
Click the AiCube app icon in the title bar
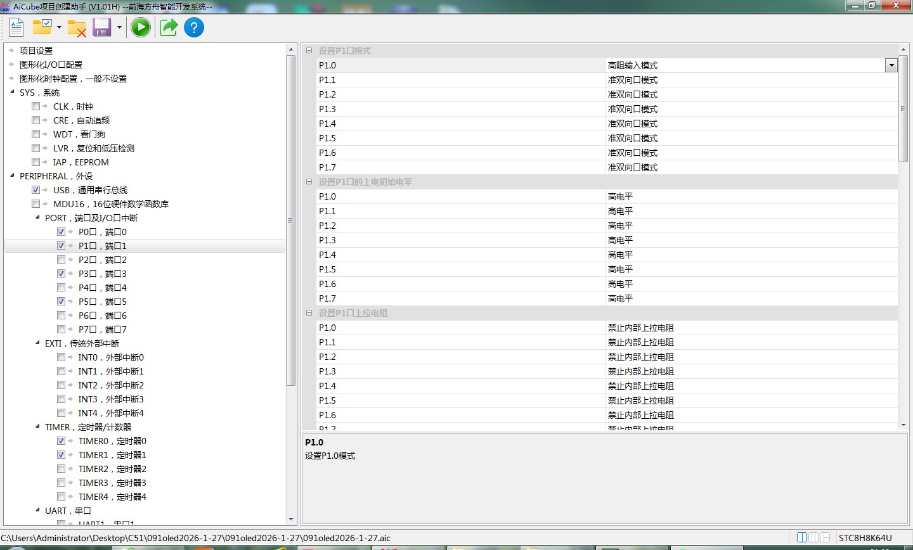pos(6,6)
